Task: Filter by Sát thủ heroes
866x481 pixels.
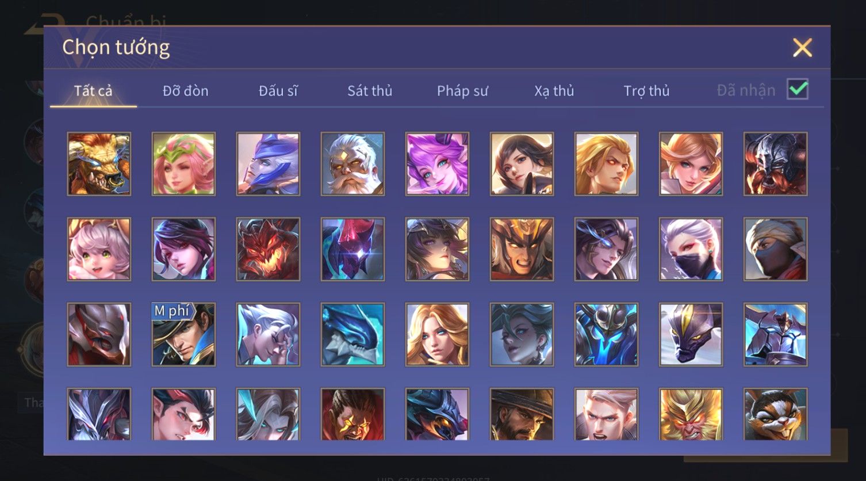Action: 370,91
